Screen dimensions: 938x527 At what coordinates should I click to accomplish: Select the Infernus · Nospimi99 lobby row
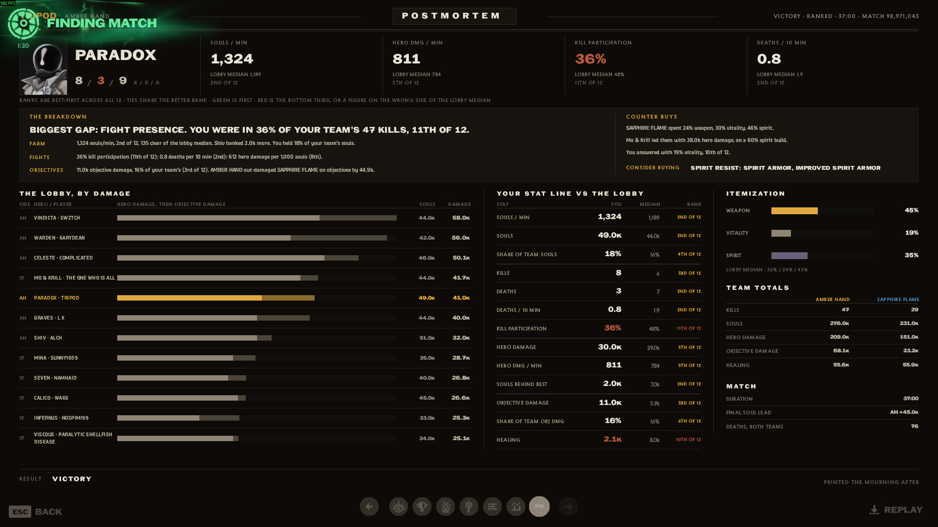tap(245, 418)
